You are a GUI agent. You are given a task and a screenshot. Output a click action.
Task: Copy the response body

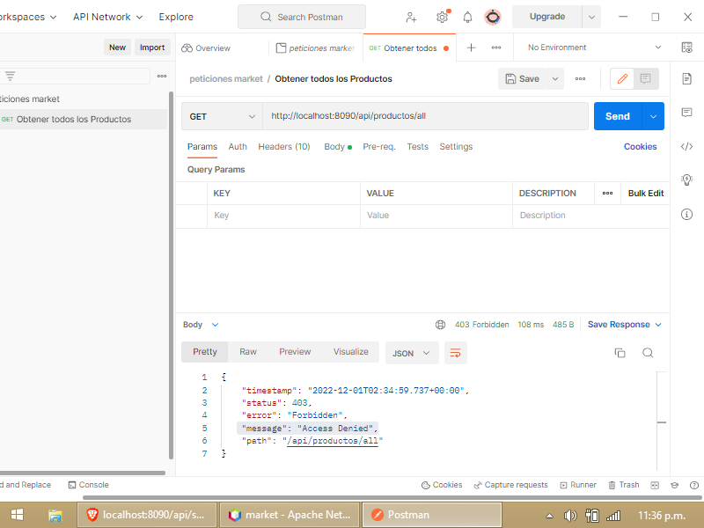tap(620, 353)
